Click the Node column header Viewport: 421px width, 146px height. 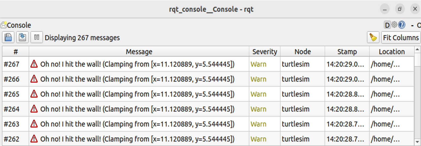tap(302, 52)
